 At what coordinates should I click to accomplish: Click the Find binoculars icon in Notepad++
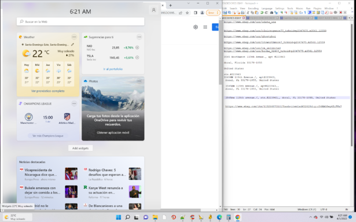[271, 13]
